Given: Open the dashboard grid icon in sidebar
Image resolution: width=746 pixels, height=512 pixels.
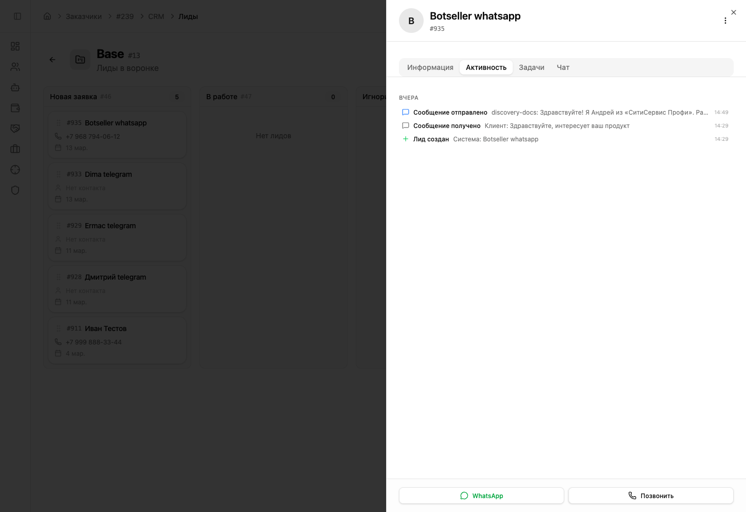Looking at the screenshot, I should pos(15,46).
